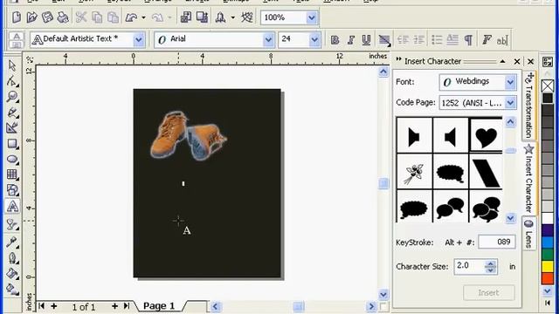Open the zoom level 100% dropdown
This screenshot has width=559, height=314.
(311, 17)
